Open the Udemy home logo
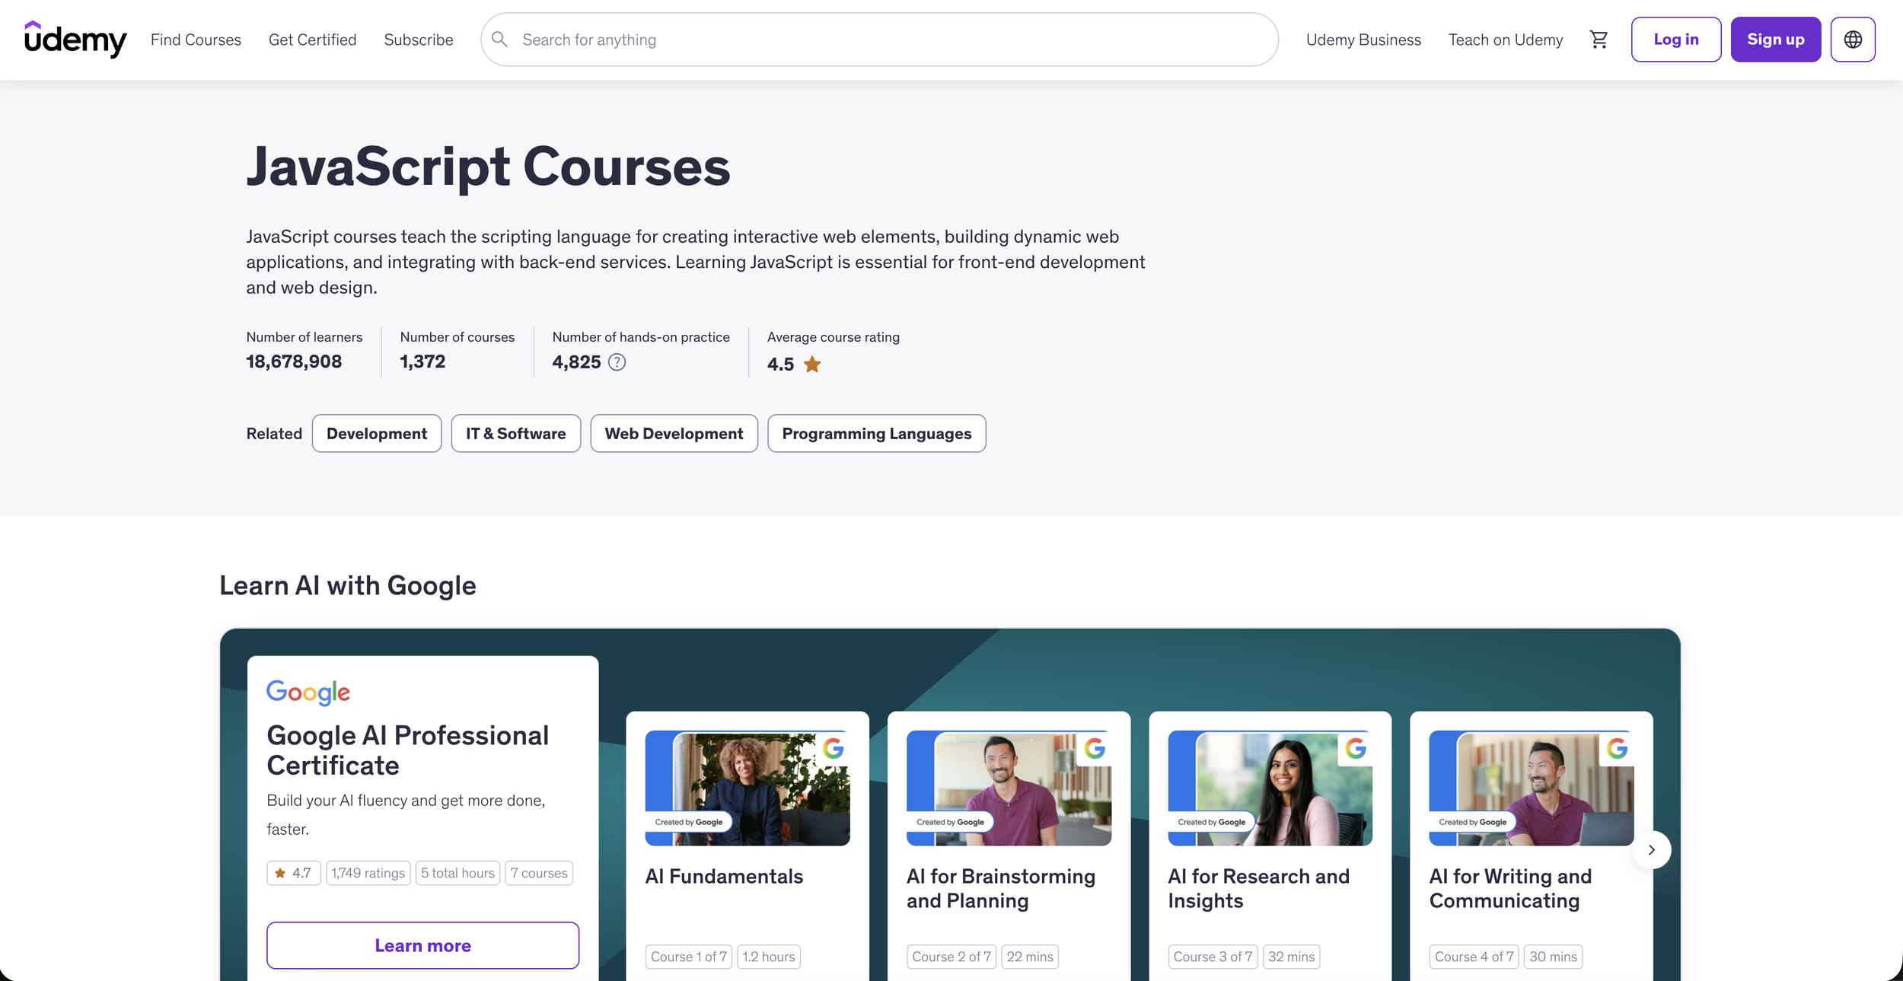The image size is (1903, 981). (75, 40)
